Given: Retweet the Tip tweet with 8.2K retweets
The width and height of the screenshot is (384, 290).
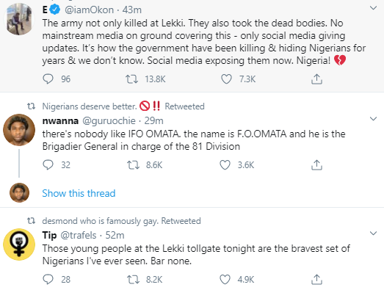Looking at the screenshot, I should 133,280.
